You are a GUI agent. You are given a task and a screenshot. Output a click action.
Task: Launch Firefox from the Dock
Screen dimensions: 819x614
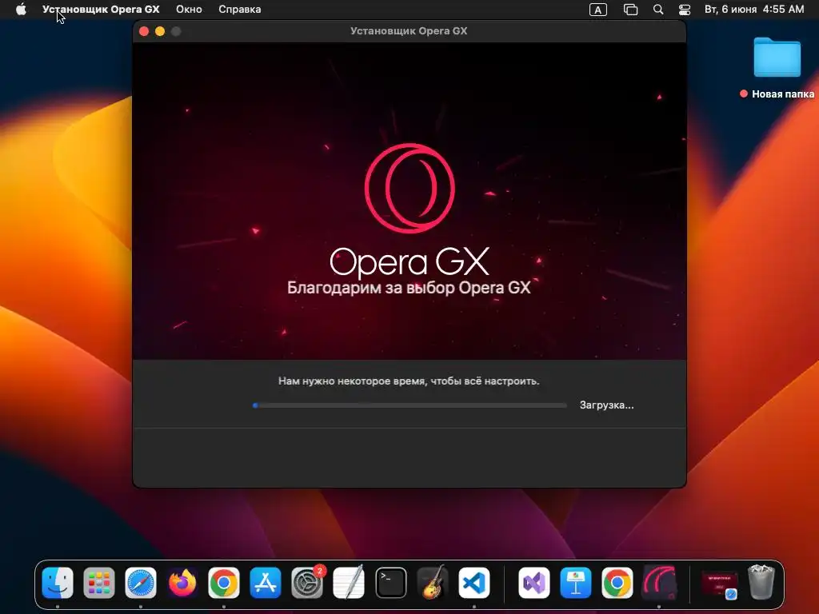[182, 583]
